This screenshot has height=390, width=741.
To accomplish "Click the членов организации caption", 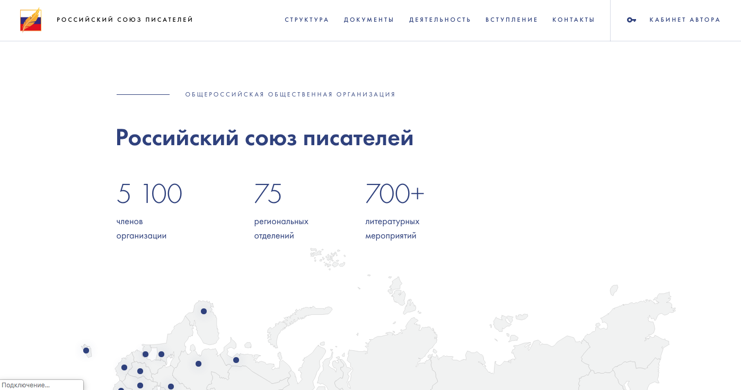I will coord(142,229).
